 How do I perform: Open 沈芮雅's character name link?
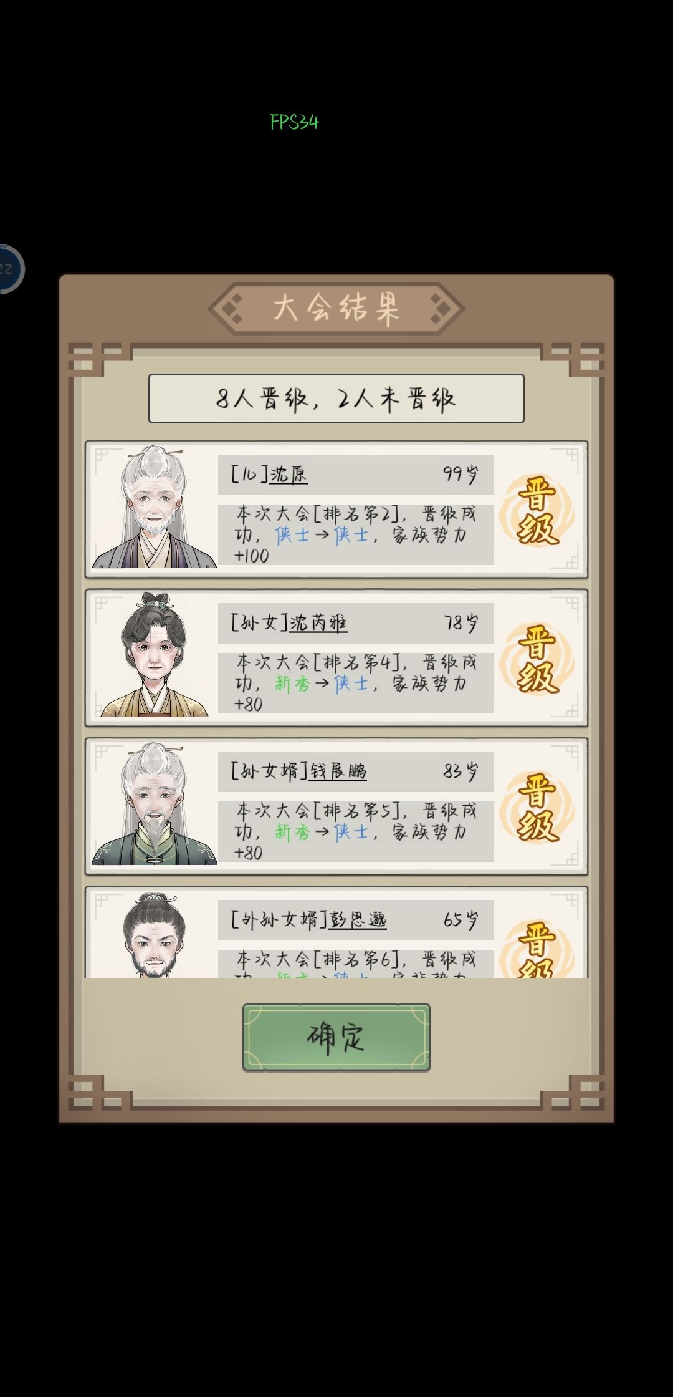318,623
